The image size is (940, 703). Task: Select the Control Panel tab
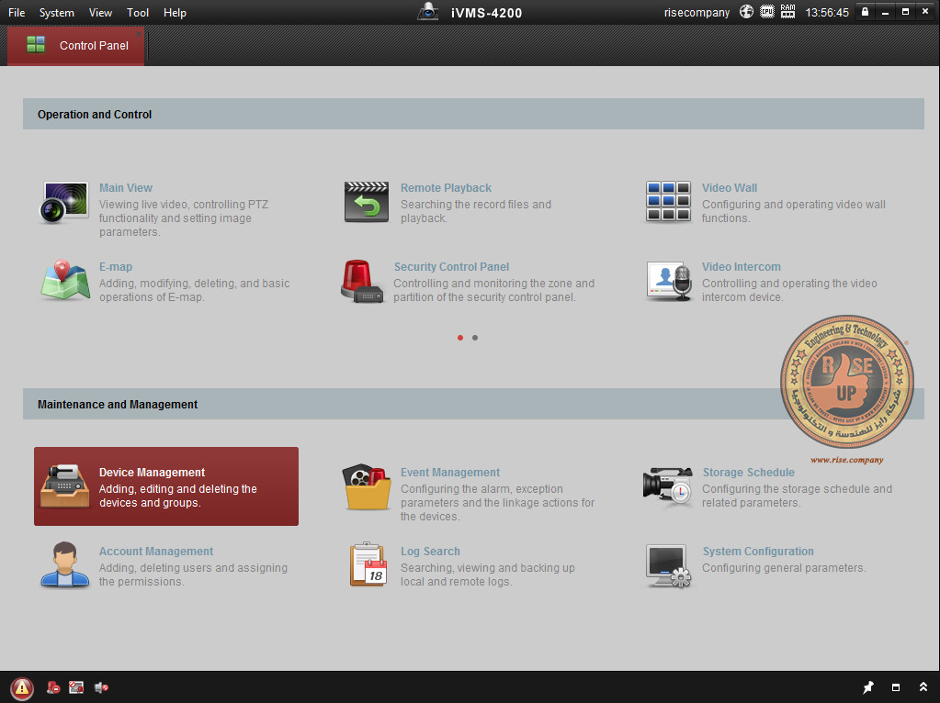(76, 46)
